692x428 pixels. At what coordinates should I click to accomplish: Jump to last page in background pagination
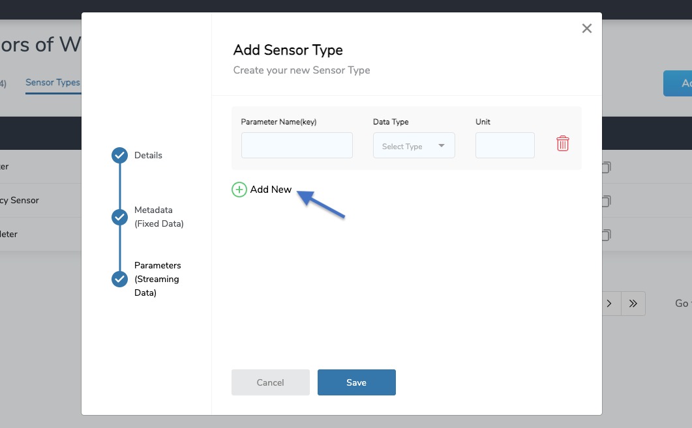[633, 304]
